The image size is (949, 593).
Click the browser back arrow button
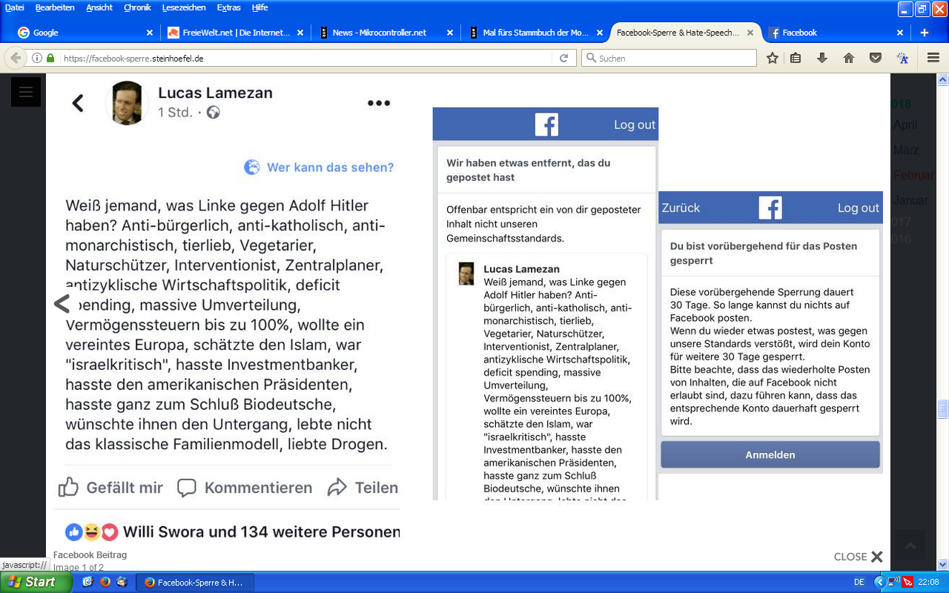[15, 58]
